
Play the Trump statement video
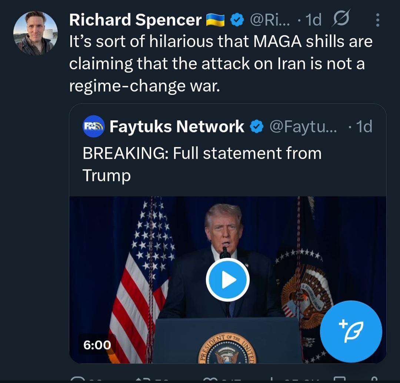coord(227,280)
